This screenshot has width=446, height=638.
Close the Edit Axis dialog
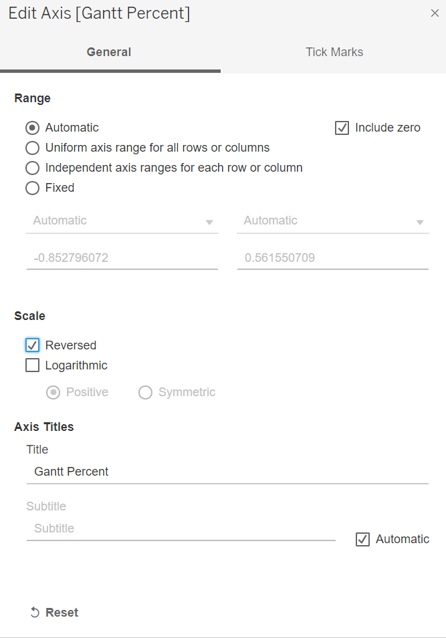[x=435, y=13]
